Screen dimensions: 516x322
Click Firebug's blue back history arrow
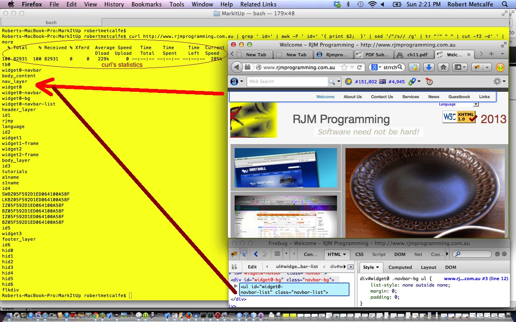[256, 254]
